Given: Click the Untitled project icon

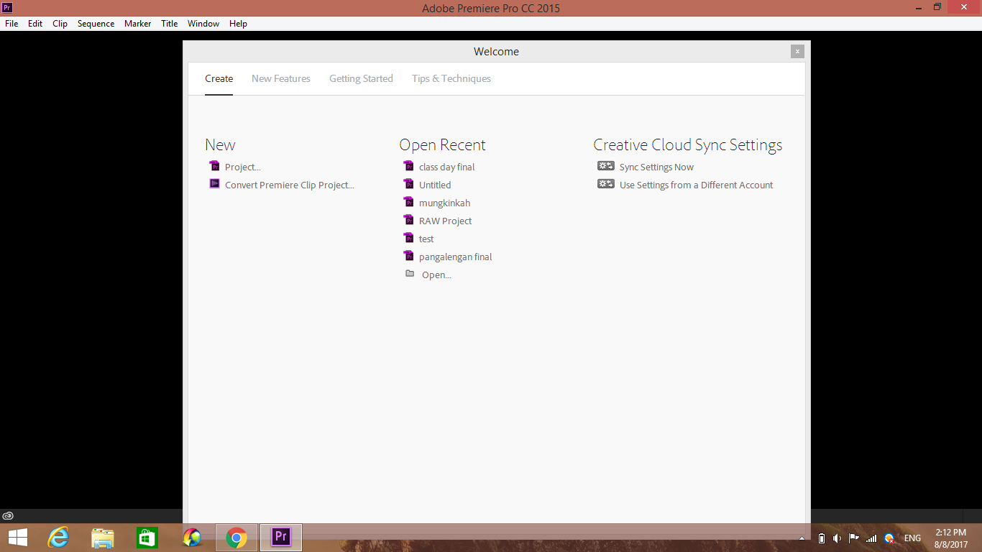Looking at the screenshot, I should (409, 184).
